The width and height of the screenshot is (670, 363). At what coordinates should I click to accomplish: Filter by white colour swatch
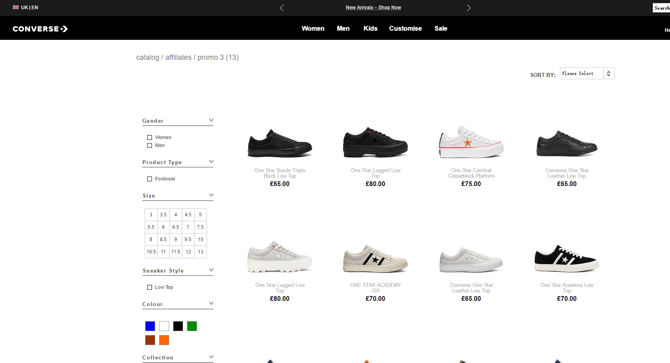pos(164,326)
